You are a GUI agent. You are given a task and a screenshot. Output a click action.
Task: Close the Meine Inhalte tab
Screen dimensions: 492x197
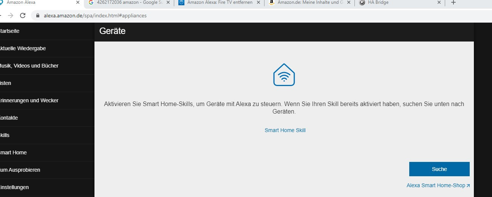(x=348, y=3)
